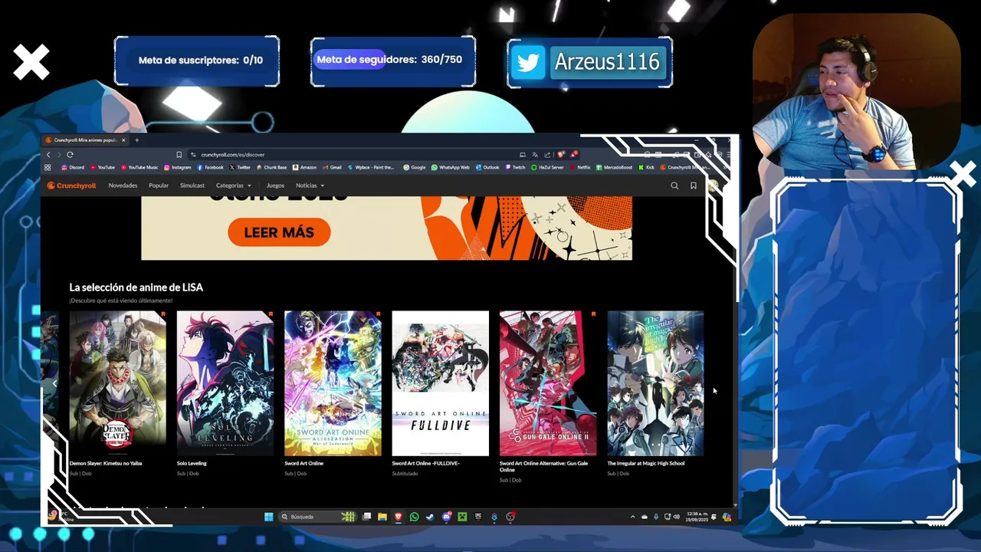Open The Irregular at Magic High School poster

tap(655, 383)
